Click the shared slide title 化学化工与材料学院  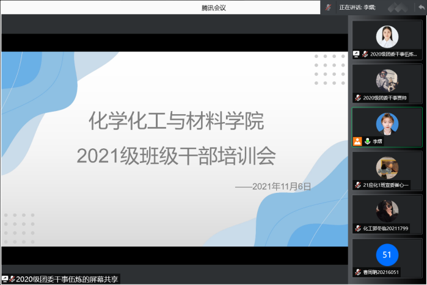176,121
